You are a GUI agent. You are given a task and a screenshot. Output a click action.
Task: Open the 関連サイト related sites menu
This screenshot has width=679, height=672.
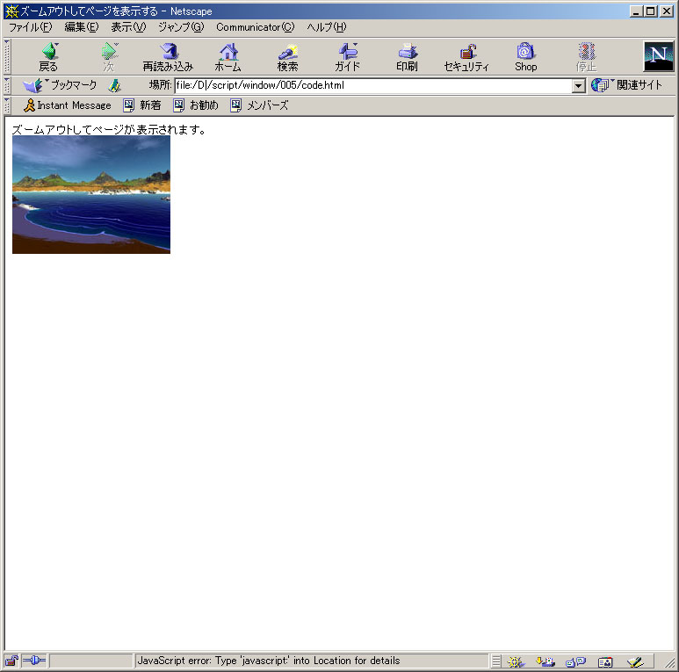pos(626,85)
